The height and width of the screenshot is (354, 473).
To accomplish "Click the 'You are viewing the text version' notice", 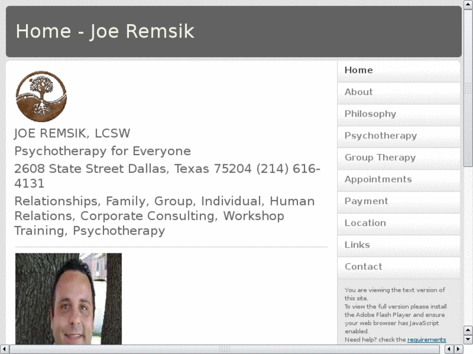I will [x=395, y=294].
